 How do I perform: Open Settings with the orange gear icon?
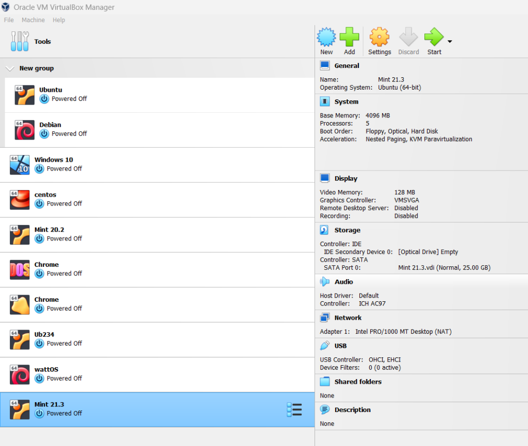(x=379, y=37)
